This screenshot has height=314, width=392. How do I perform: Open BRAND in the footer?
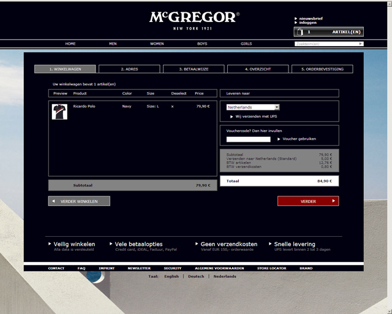[x=306, y=268]
